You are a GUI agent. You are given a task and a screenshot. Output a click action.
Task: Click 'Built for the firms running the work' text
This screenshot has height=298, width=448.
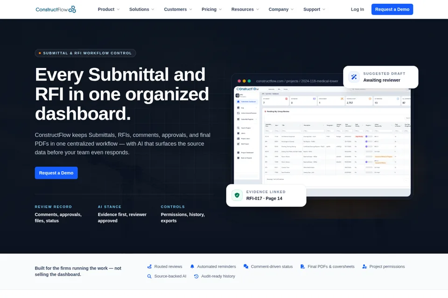click(x=78, y=271)
